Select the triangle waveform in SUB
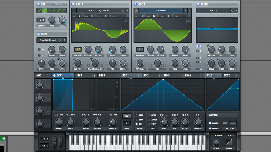 click(x=49, y=11)
